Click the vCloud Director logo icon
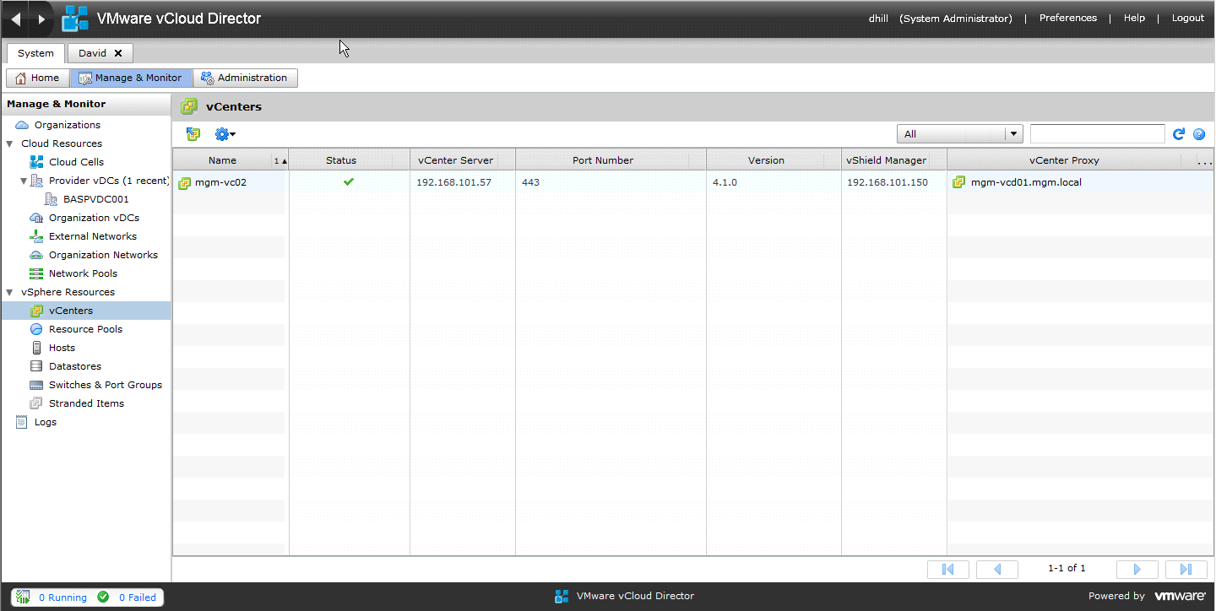 pos(75,19)
